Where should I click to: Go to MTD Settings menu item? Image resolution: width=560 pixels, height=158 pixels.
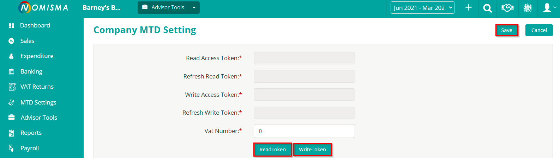(38, 102)
